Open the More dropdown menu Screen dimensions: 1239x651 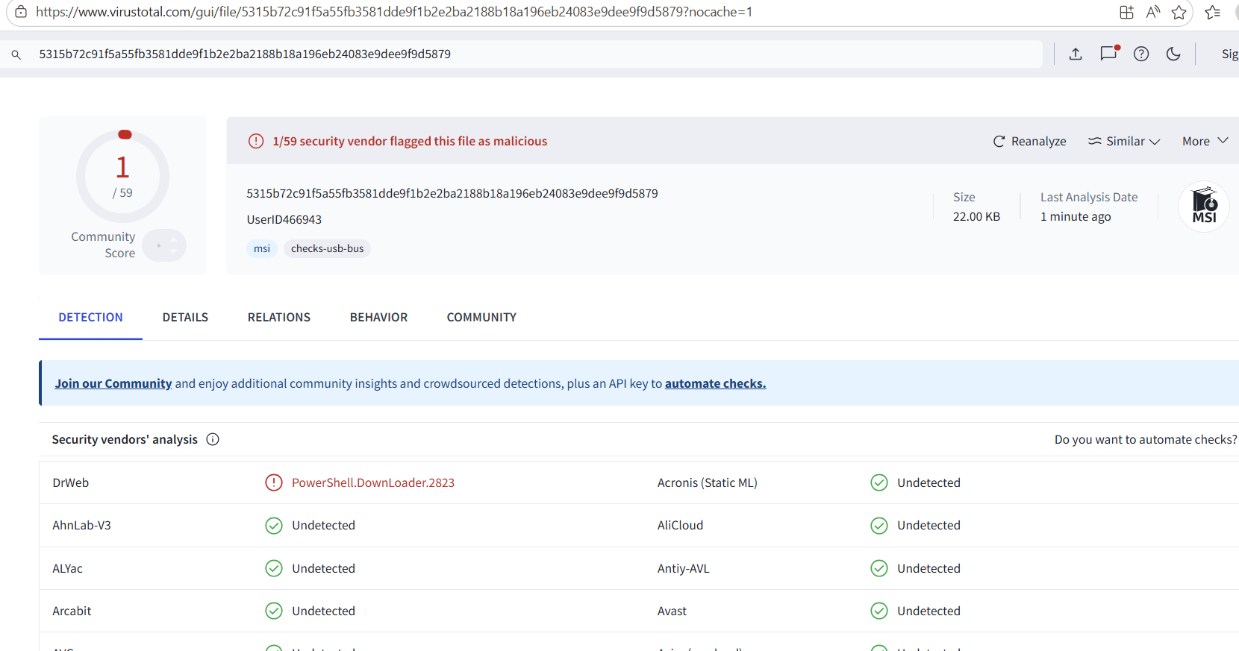click(1205, 141)
